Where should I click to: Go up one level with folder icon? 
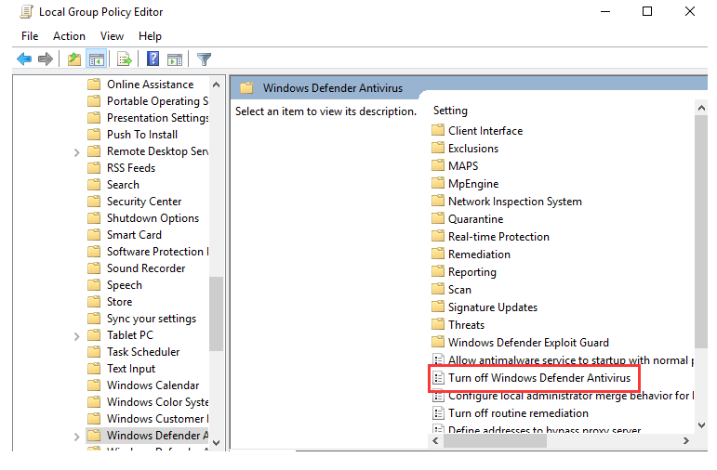pos(74,59)
